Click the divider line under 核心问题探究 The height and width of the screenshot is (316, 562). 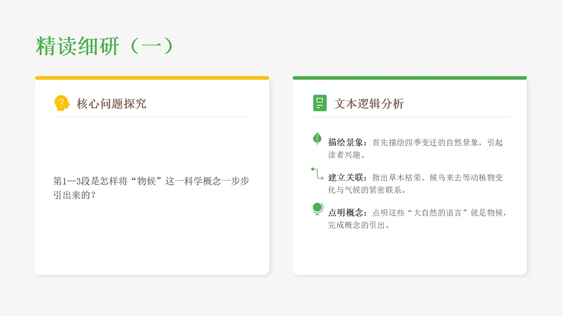(152, 117)
